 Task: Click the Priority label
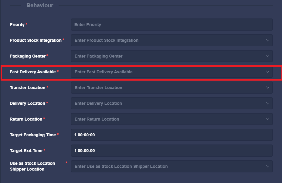point(17,25)
